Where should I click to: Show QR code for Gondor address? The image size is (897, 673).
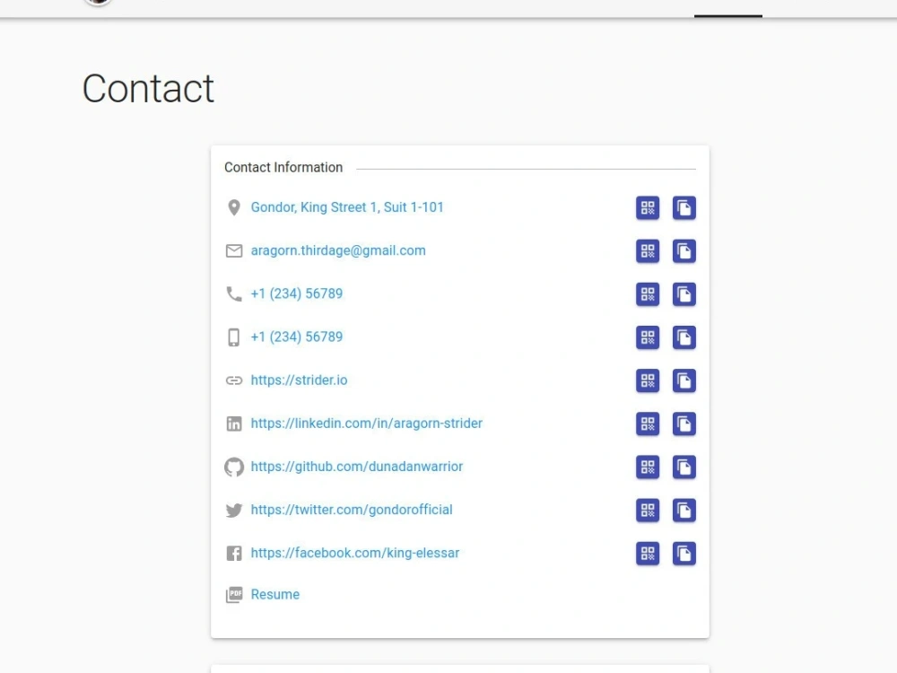pyautogui.click(x=648, y=208)
